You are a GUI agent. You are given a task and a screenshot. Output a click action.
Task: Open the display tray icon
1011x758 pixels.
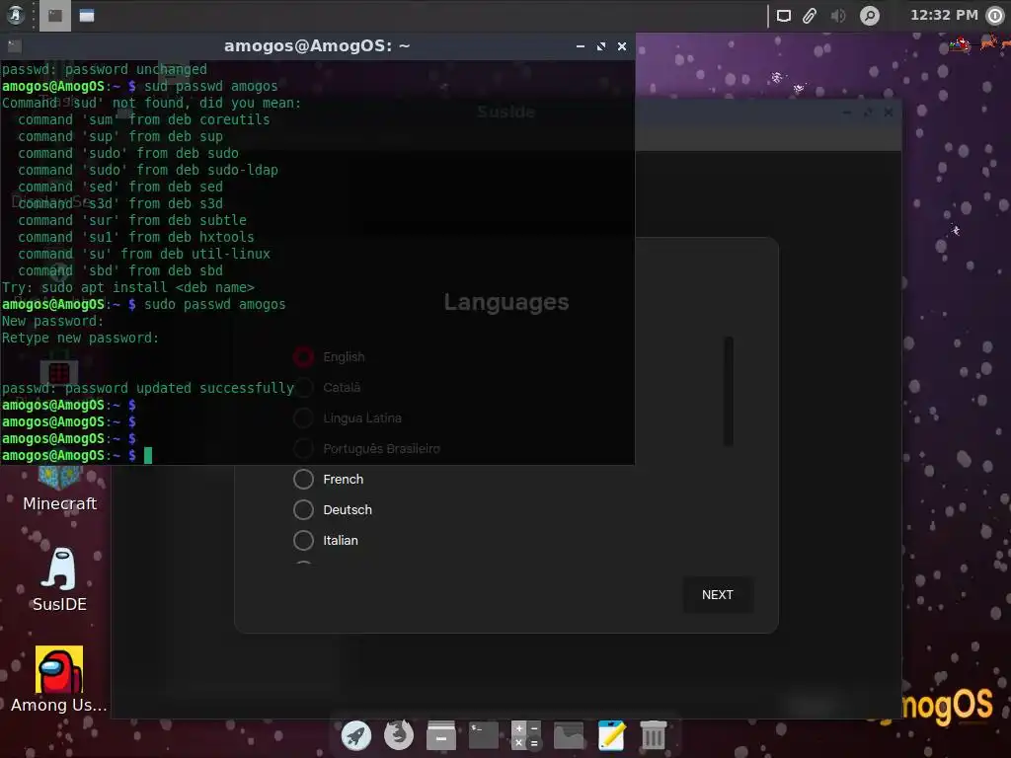tap(783, 16)
